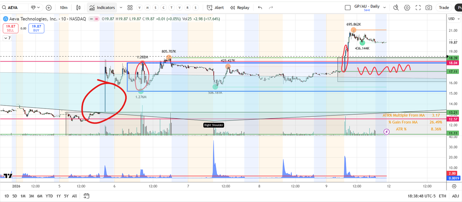Screen dimensions: 462x202
Task: Click the M quick-access circle button
Action: click(147, 8)
